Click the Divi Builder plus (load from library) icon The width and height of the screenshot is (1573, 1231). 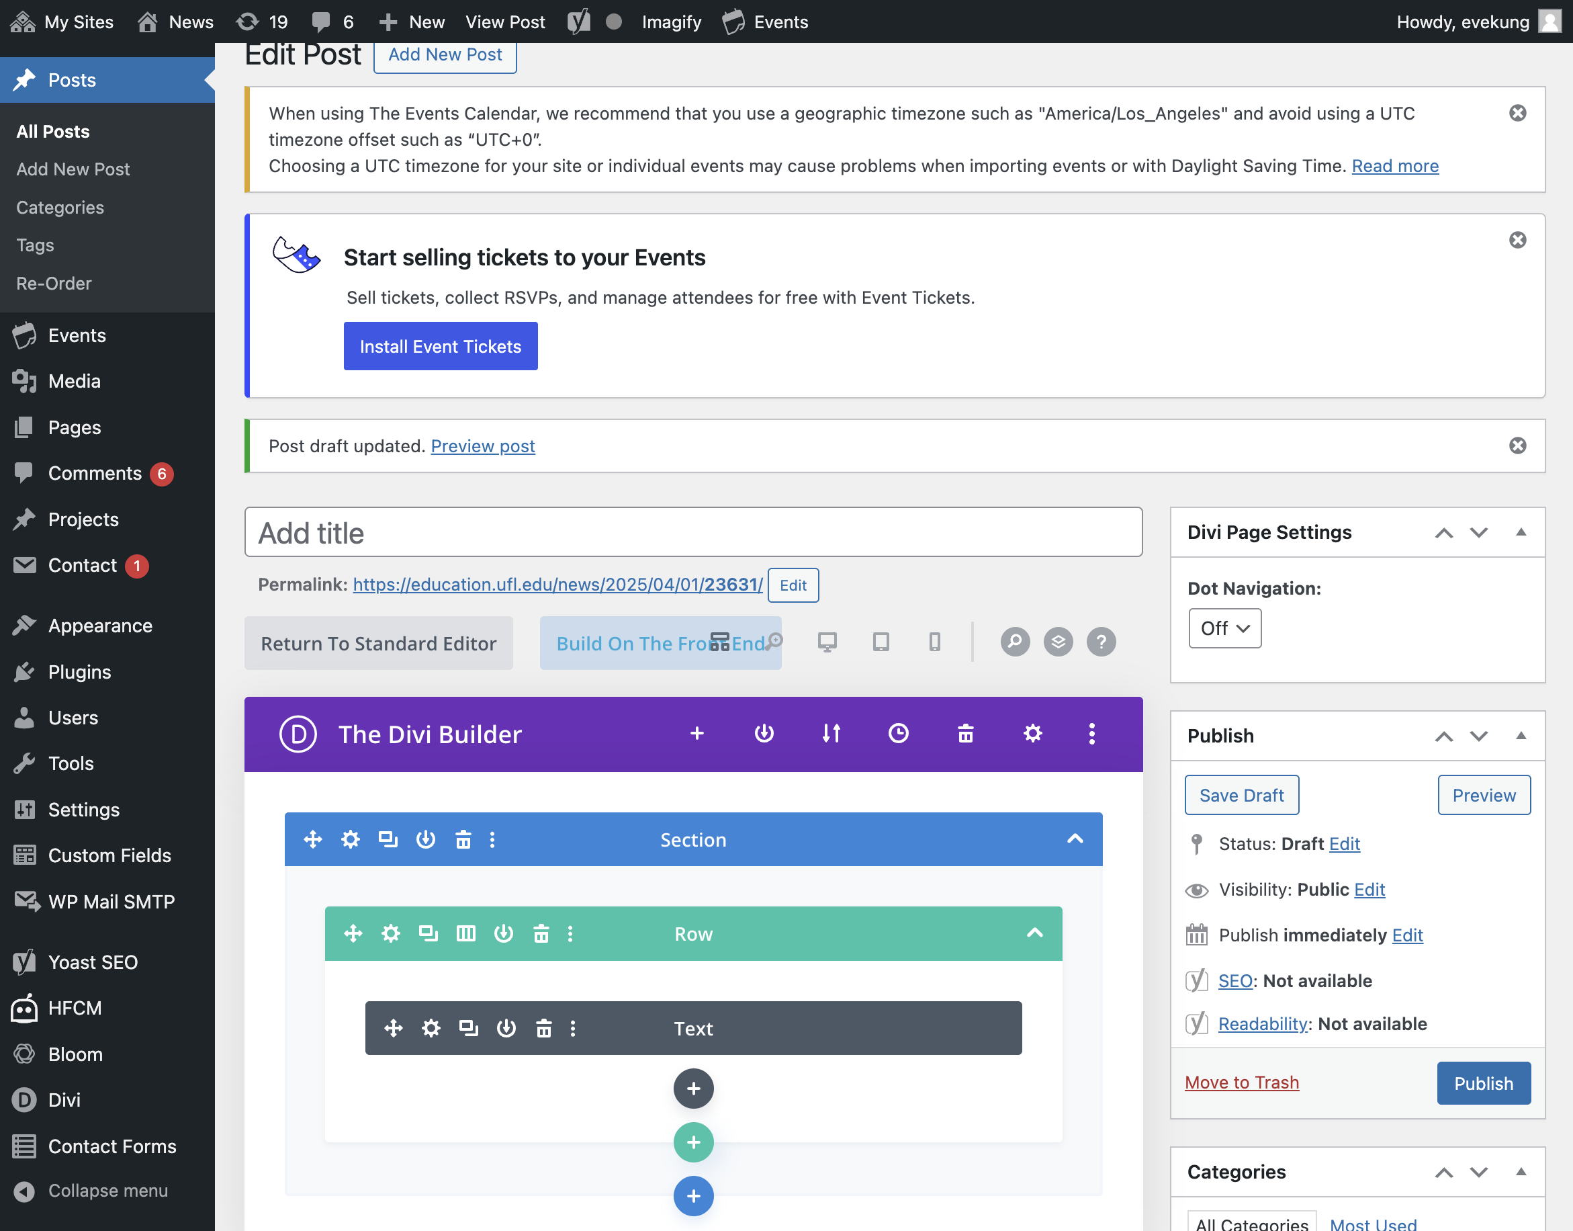696,734
